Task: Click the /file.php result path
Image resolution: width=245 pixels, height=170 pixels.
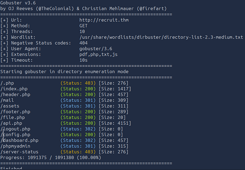Action: tap(13, 118)
